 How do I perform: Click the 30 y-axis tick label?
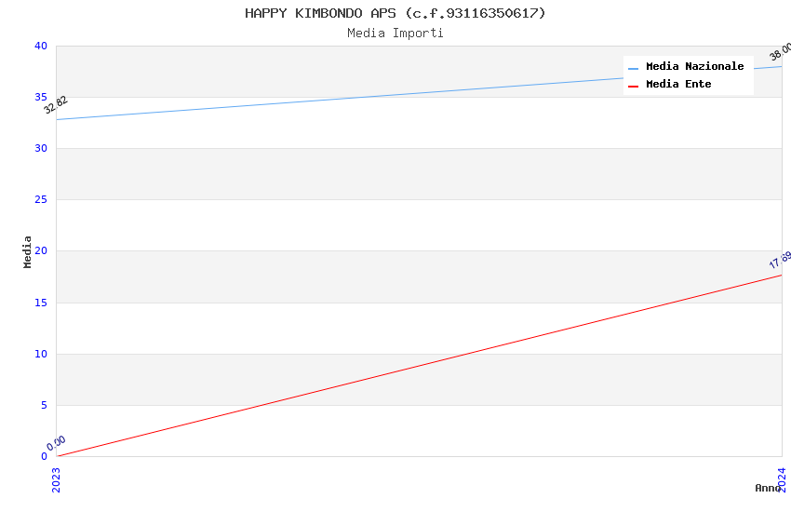(41, 148)
